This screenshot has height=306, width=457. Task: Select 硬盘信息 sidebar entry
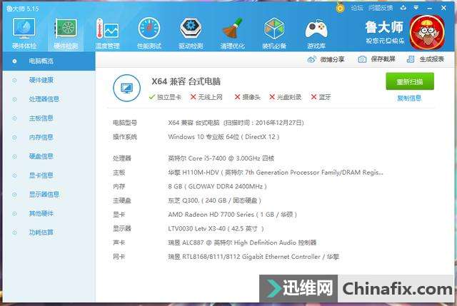[41, 156]
